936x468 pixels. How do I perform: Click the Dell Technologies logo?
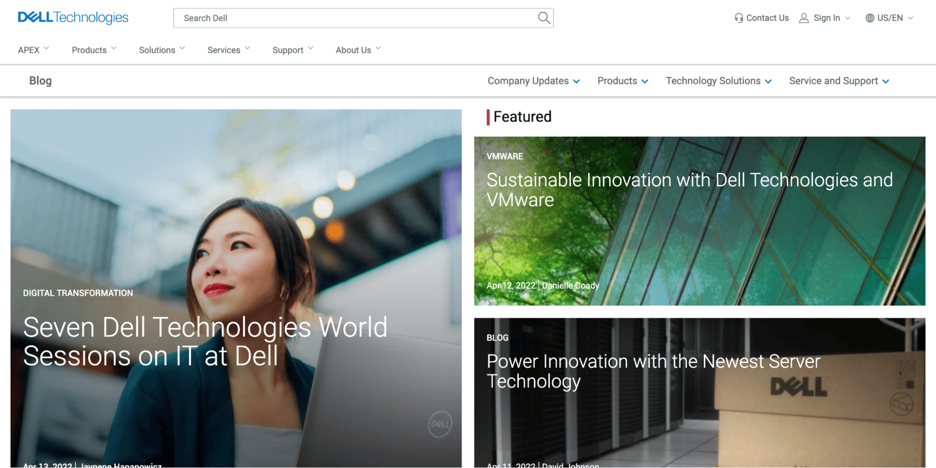click(x=73, y=18)
